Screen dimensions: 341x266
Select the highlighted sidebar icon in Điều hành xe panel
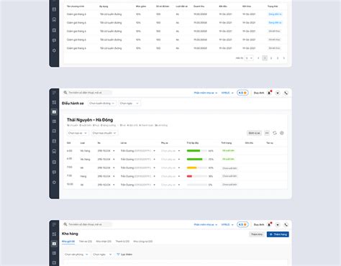coord(54,112)
